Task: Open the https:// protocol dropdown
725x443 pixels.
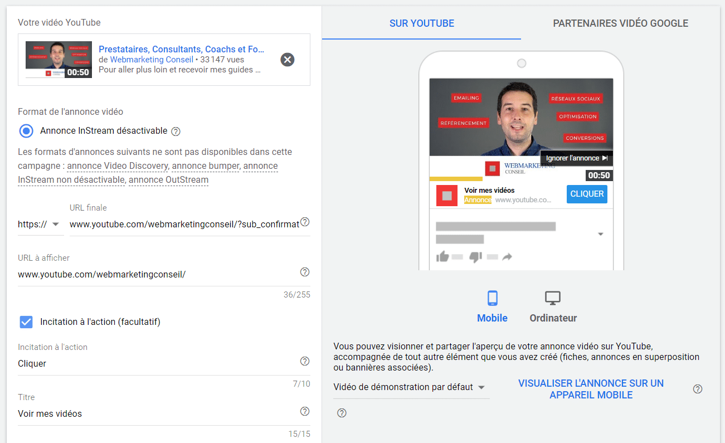Action: coord(39,225)
